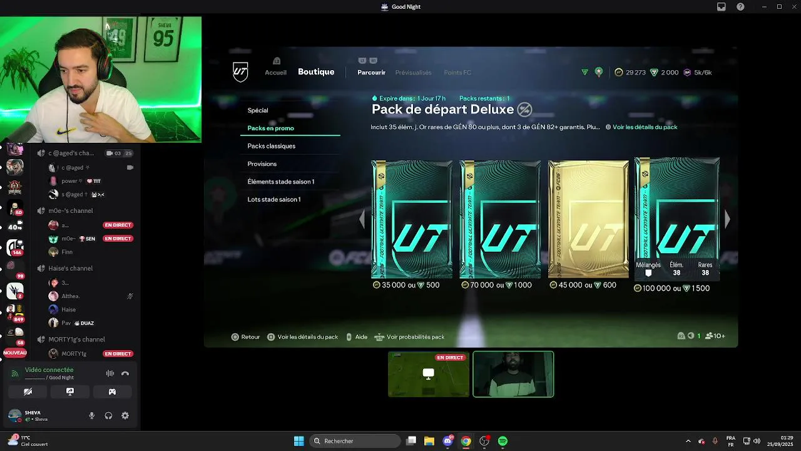
Task: Toggle Discord noise suppression icon
Action: pyautogui.click(x=110, y=373)
